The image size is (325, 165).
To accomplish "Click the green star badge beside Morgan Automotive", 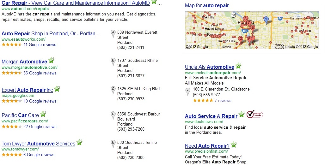I will tap(51, 60).
